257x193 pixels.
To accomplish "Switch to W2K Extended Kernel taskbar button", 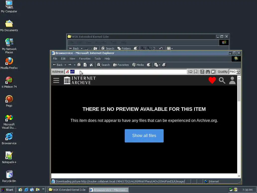I will (x=68, y=190).
